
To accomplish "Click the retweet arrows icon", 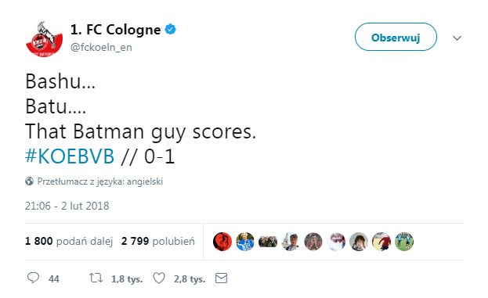I will tap(96, 278).
